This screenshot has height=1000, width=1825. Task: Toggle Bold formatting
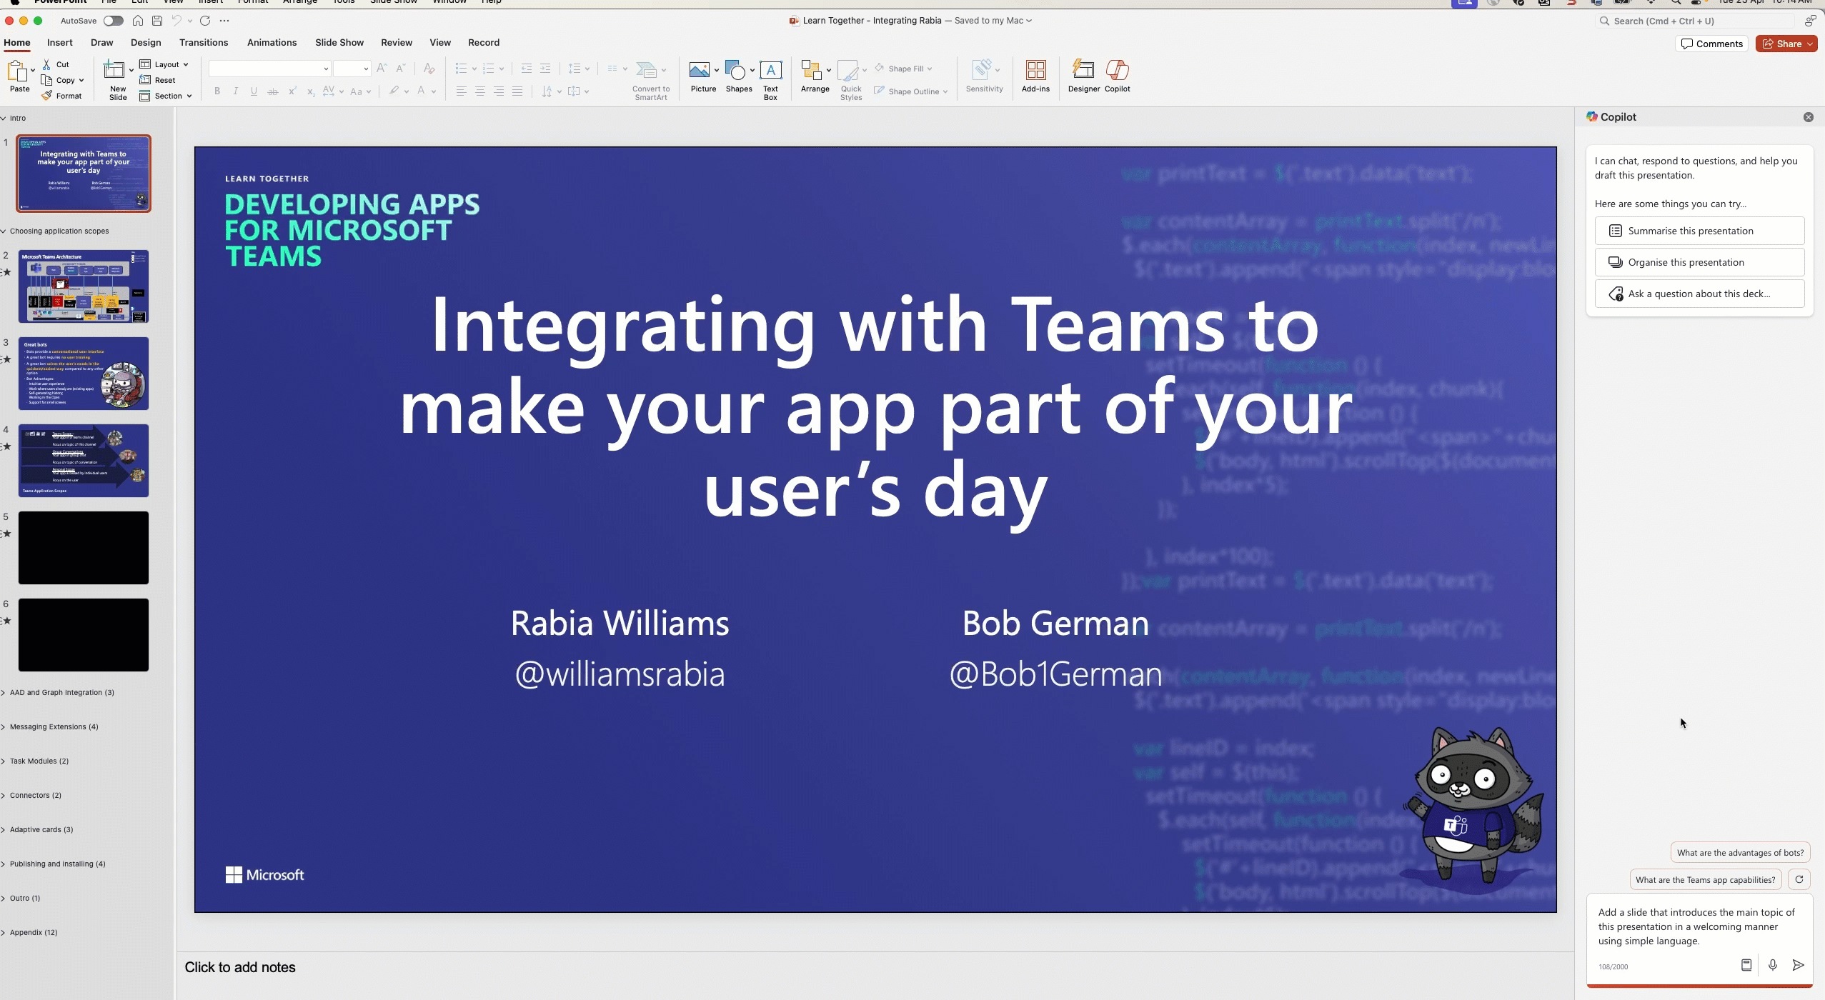tap(217, 91)
